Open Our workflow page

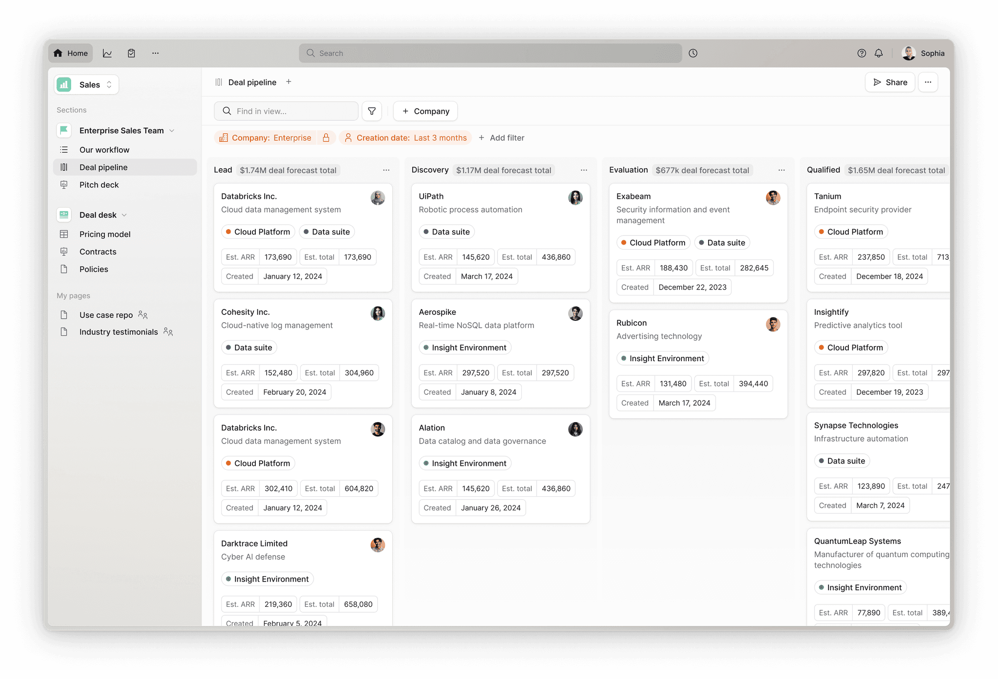[125, 150]
